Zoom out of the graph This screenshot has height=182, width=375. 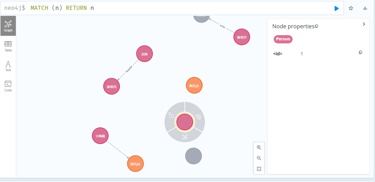(259, 158)
